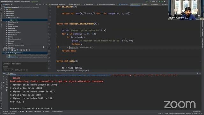The width and height of the screenshot is (204, 115).
Task: Open the Run tool window button at bottom
Action: (x=21, y=111)
